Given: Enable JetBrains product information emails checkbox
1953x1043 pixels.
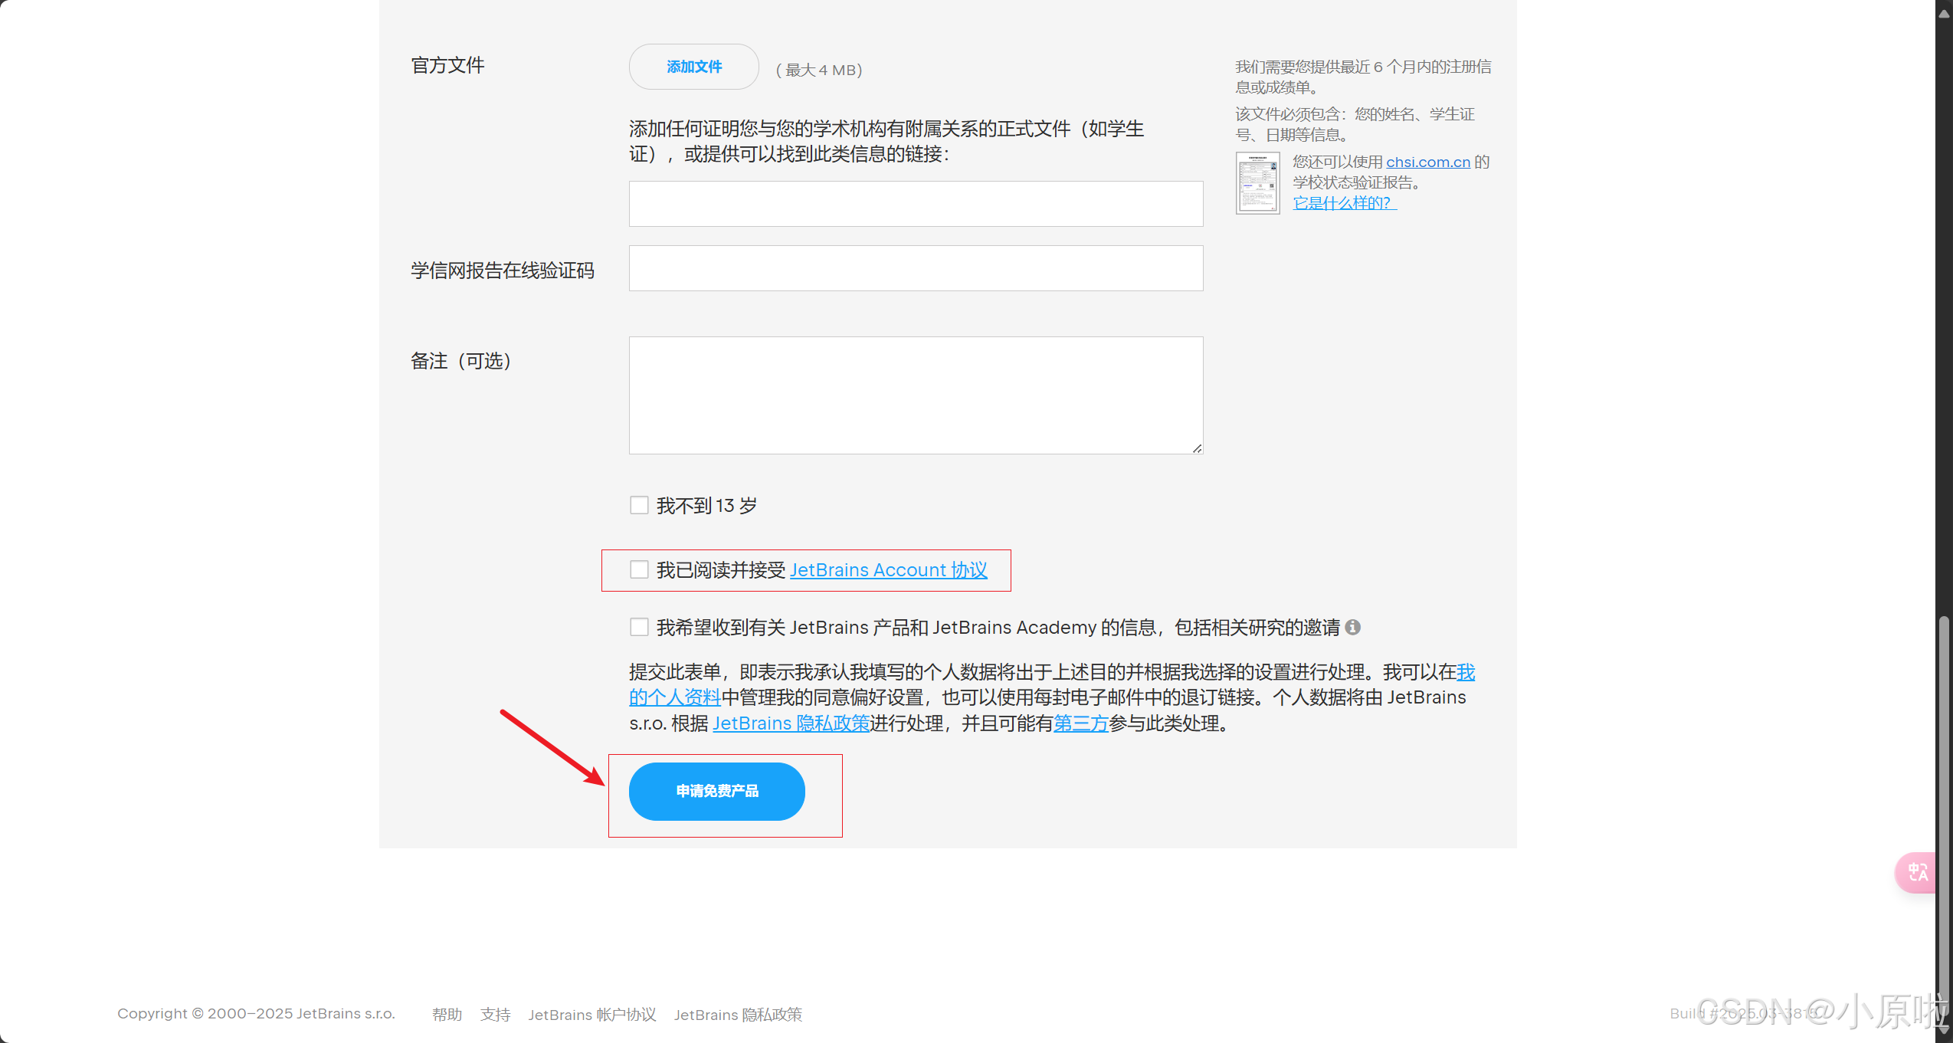Looking at the screenshot, I should (639, 627).
